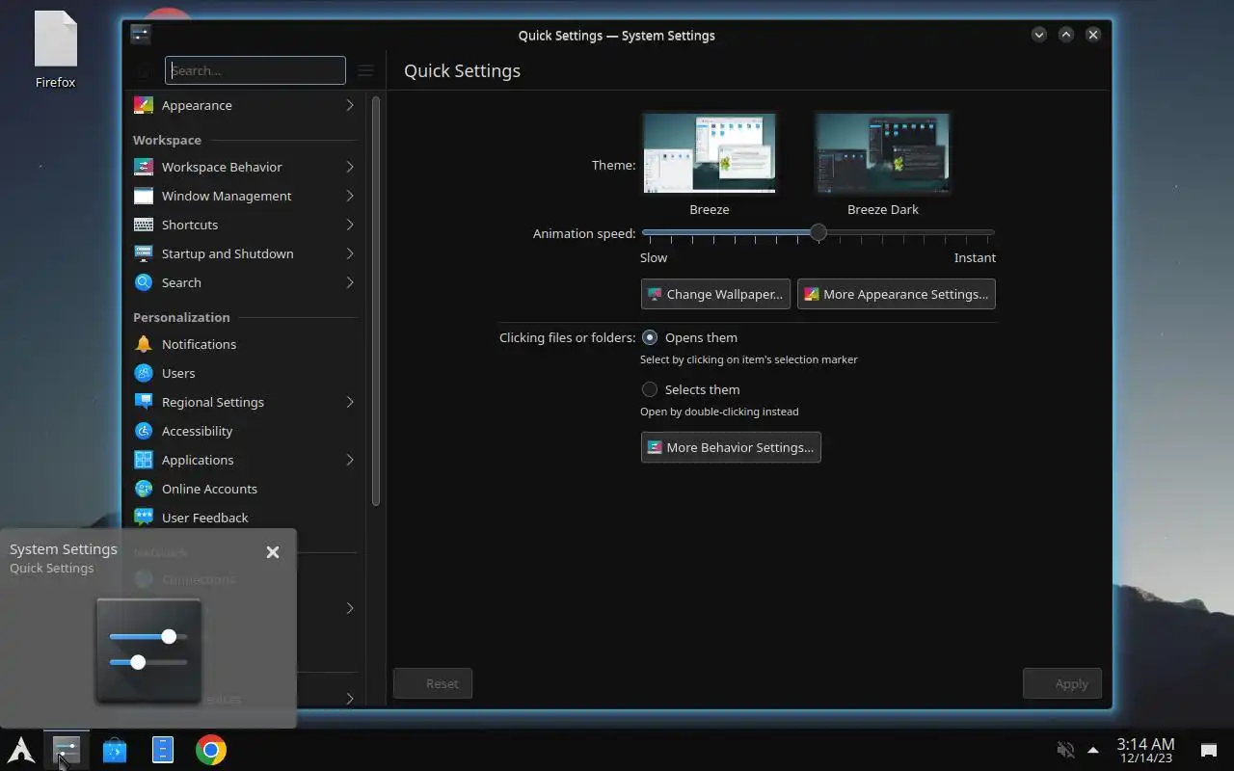Click the System Settings taskbar icon
The width and height of the screenshot is (1234, 771).
click(67, 750)
